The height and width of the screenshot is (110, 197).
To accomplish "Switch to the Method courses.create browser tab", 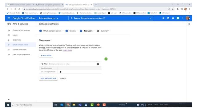I will tap(21, 5).
